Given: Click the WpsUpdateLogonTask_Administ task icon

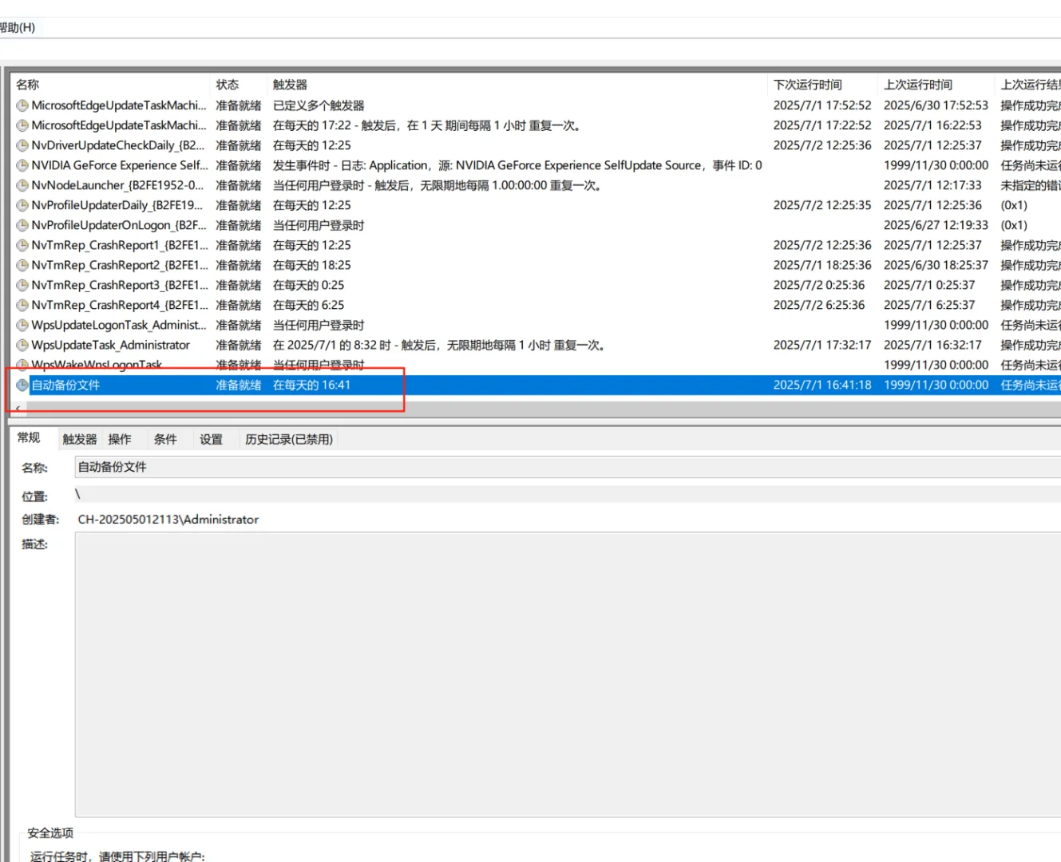Looking at the screenshot, I should [x=22, y=325].
